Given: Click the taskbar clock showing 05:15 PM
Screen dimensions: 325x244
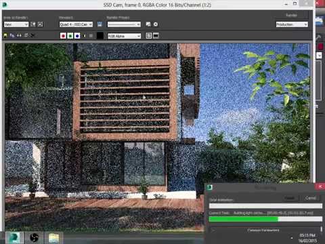Looking at the screenshot, I should tap(307, 238).
